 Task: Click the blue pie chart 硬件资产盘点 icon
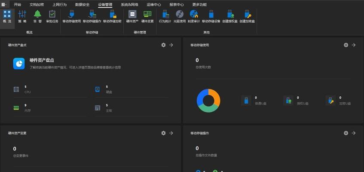coord(19,64)
